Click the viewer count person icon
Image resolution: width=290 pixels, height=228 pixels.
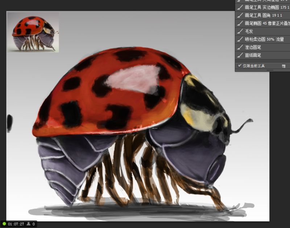[29, 224]
